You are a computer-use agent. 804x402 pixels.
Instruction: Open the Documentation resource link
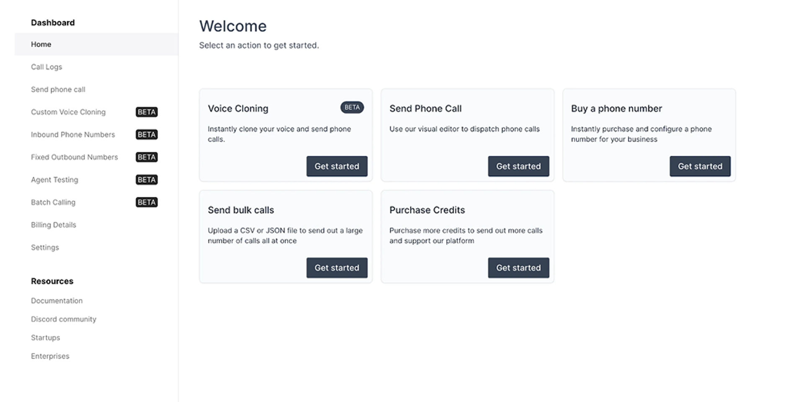coord(57,301)
